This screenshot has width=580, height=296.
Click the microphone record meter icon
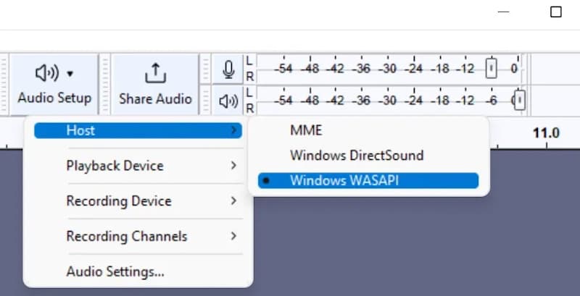coord(228,69)
